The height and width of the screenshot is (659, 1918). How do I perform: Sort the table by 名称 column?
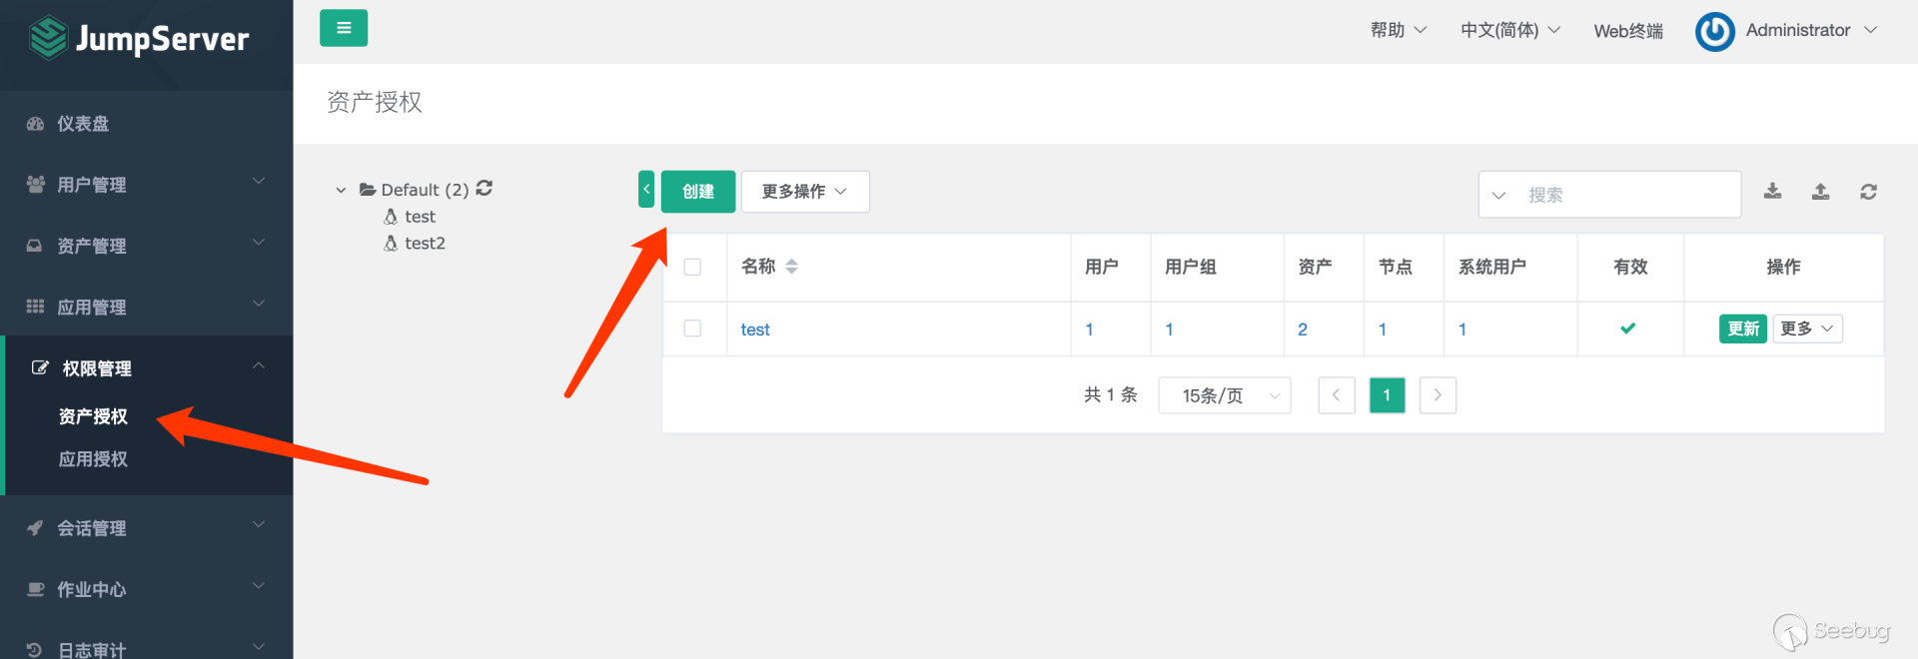pos(791,267)
